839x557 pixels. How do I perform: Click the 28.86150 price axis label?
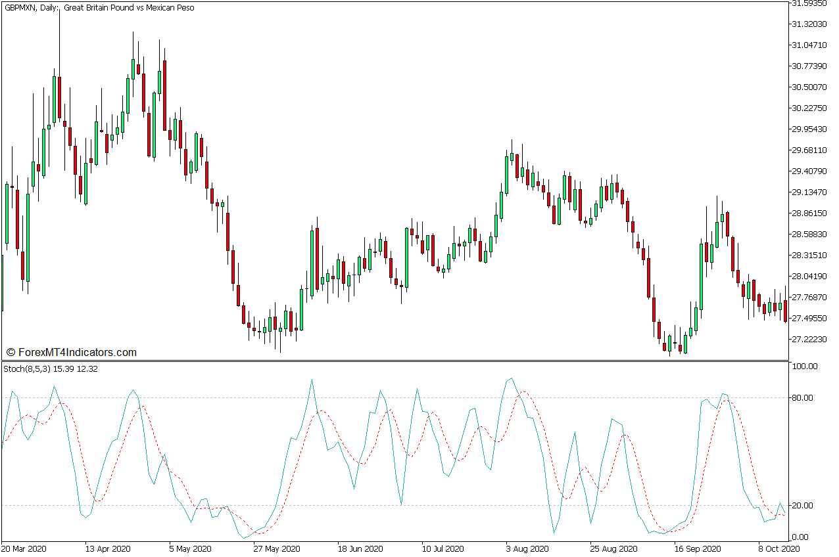pyautogui.click(x=809, y=213)
